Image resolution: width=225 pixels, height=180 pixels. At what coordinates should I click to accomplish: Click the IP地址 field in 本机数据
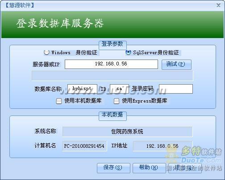tap(162, 146)
